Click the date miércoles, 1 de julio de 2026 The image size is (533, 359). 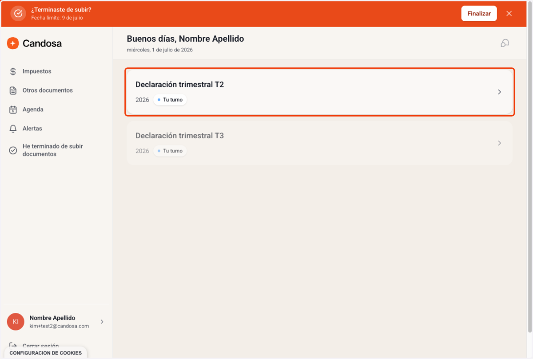coord(160,50)
